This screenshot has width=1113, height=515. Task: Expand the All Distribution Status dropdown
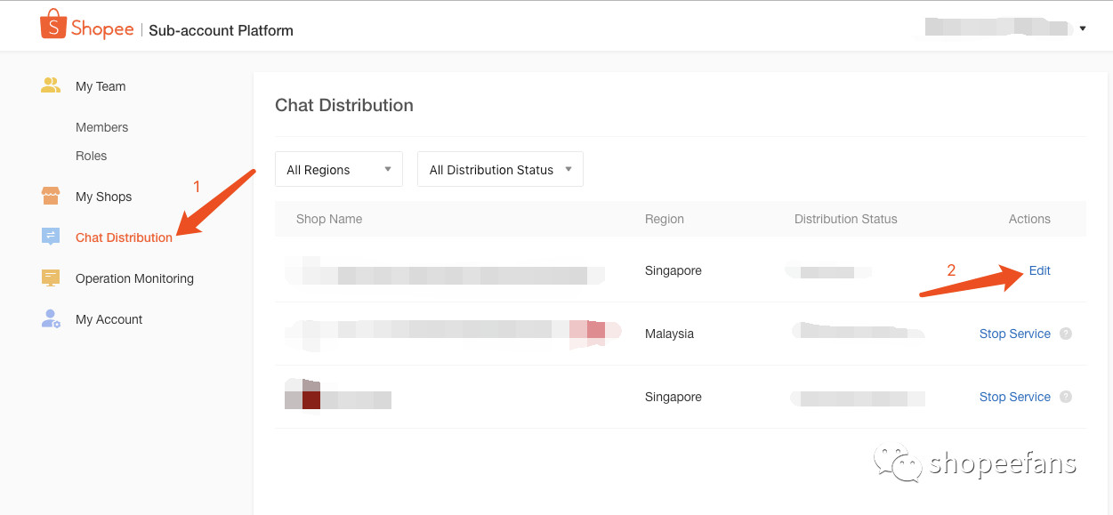(500, 170)
